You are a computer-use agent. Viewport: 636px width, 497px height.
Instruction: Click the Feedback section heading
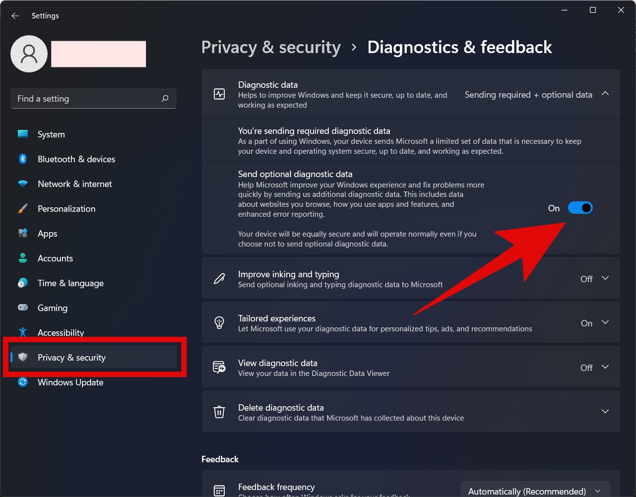(220, 459)
